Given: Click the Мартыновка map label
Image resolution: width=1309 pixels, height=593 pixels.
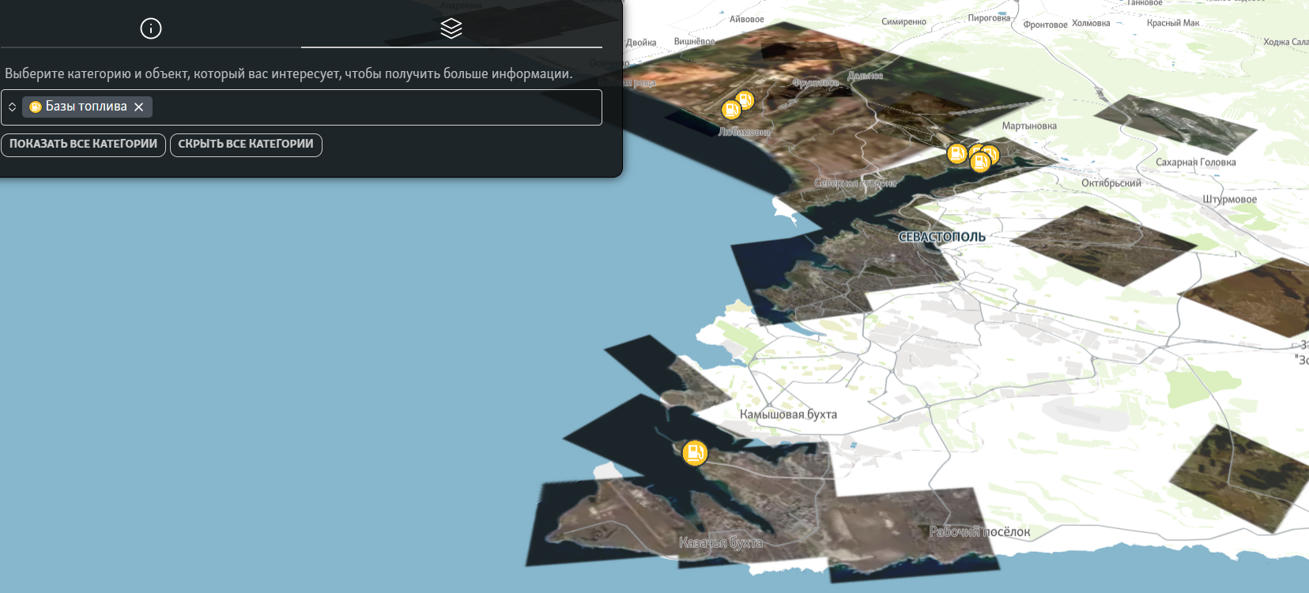Looking at the screenshot, I should (1028, 126).
